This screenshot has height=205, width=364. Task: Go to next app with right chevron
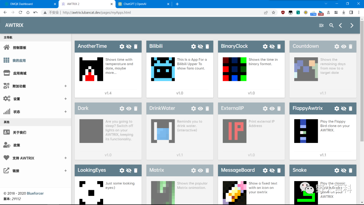click(352, 25)
